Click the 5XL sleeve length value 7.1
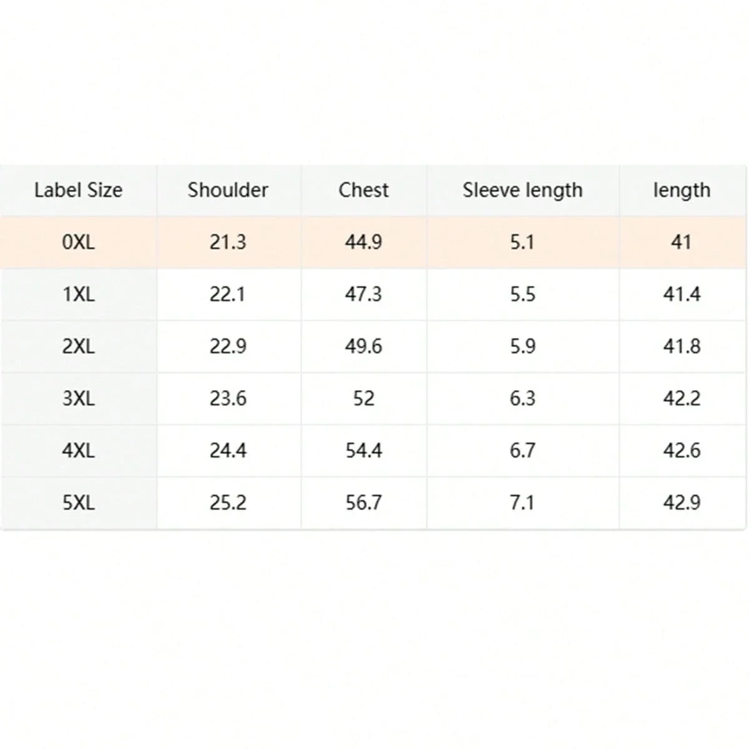Screen dimensions: 749x749 [522, 502]
